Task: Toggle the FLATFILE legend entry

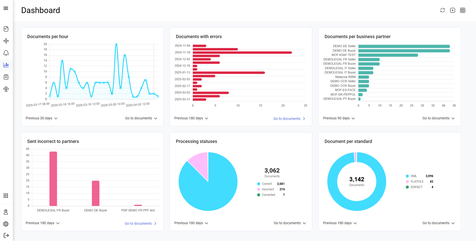Action: click(x=417, y=182)
